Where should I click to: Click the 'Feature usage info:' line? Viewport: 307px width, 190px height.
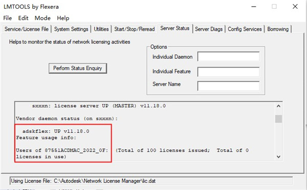tap(46, 137)
